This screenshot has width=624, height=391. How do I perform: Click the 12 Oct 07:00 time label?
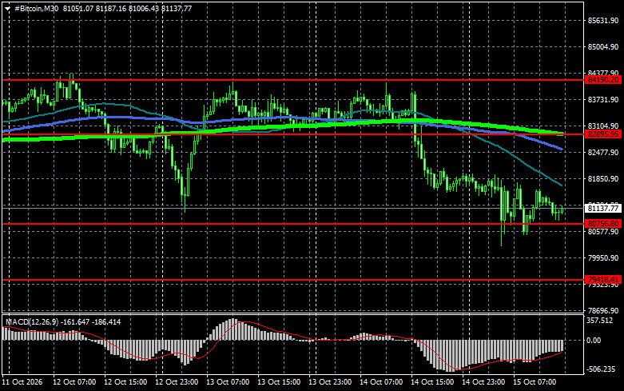(x=74, y=382)
